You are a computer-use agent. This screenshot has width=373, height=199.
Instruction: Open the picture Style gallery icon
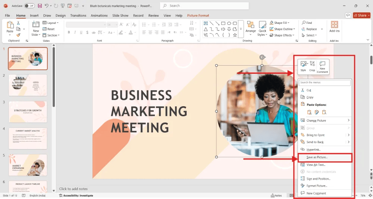(303, 64)
